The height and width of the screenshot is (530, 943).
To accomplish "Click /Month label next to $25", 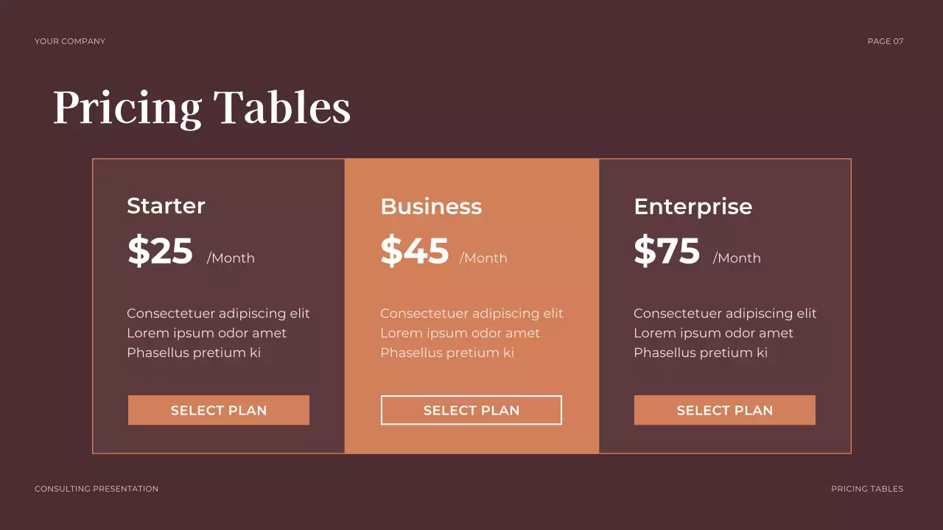I will click(x=231, y=258).
